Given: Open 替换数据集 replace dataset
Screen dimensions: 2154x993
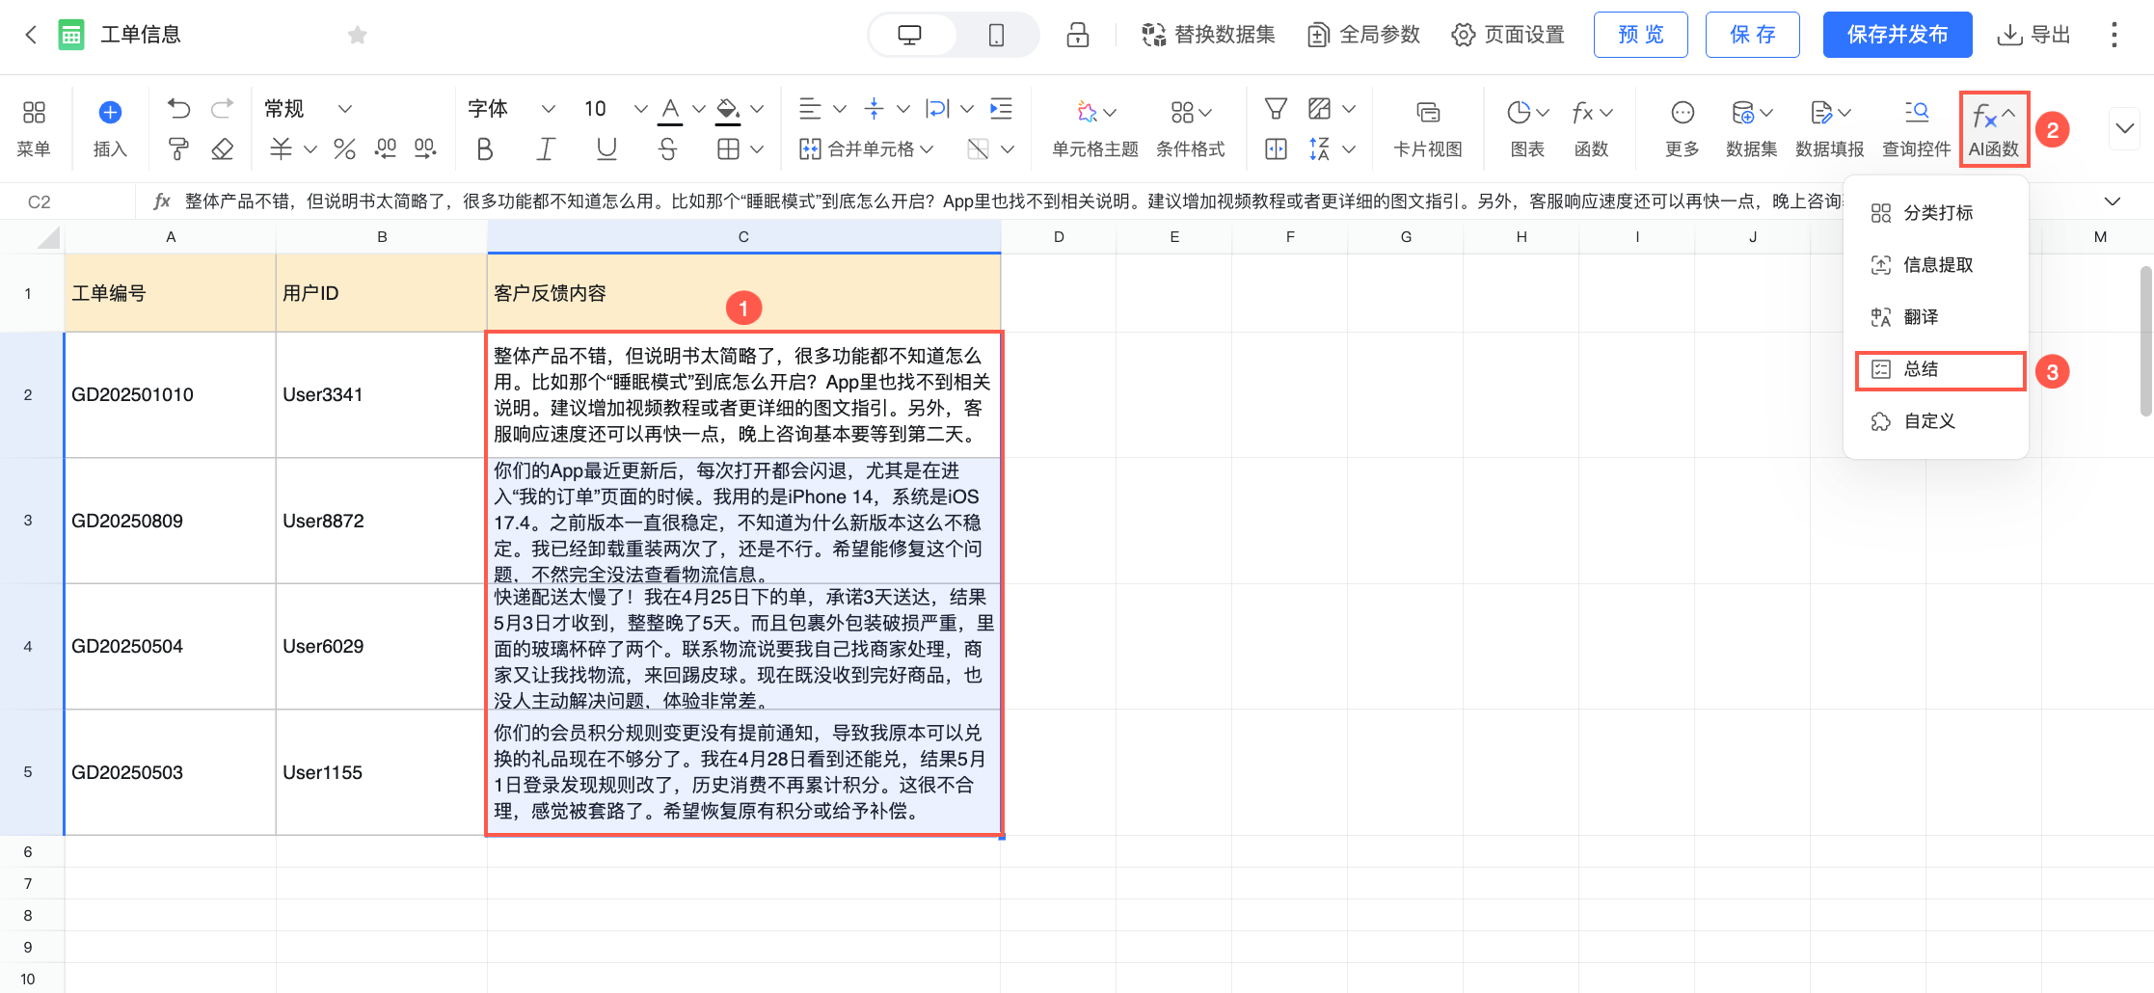Looking at the screenshot, I should [x=1208, y=35].
